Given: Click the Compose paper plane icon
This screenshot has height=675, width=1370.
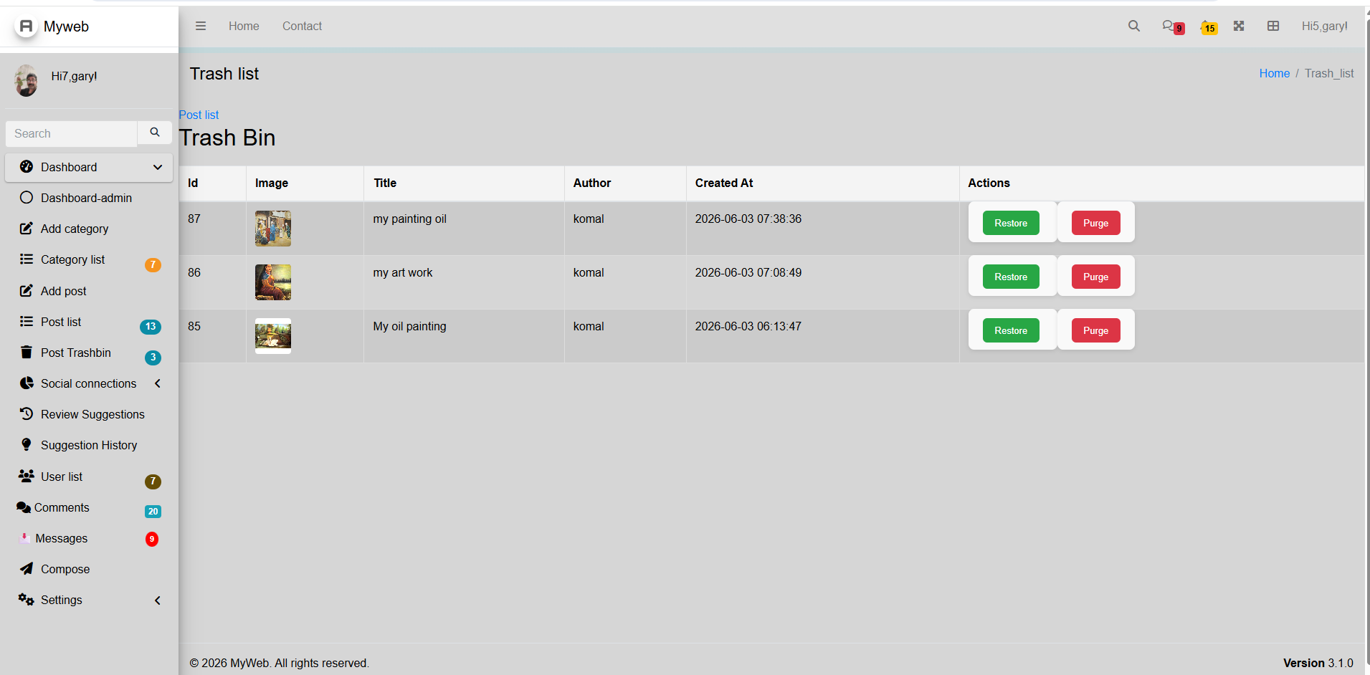Looking at the screenshot, I should tap(27, 569).
